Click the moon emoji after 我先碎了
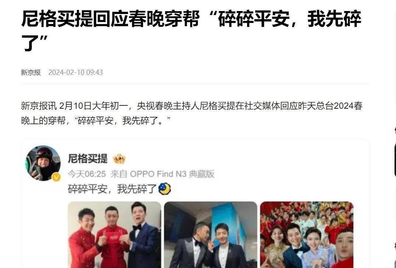The height and width of the screenshot is (268, 396). [x=164, y=189]
